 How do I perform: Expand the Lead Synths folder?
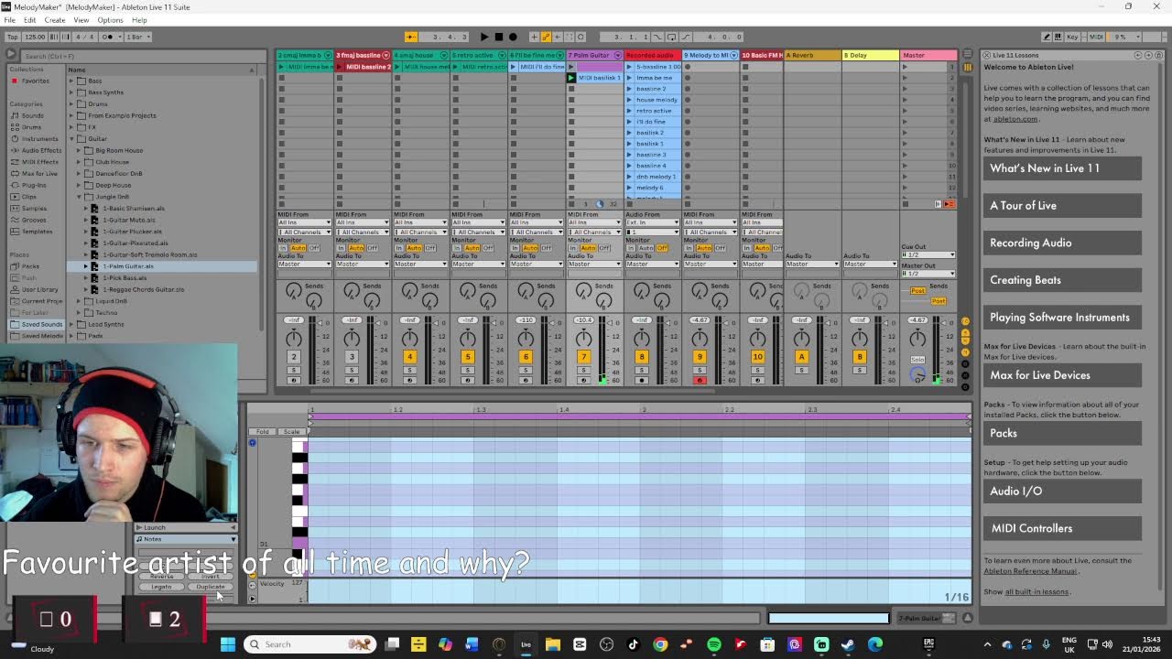pyautogui.click(x=71, y=324)
